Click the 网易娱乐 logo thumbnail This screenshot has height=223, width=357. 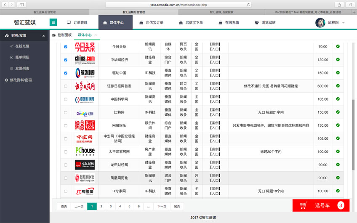85,125
